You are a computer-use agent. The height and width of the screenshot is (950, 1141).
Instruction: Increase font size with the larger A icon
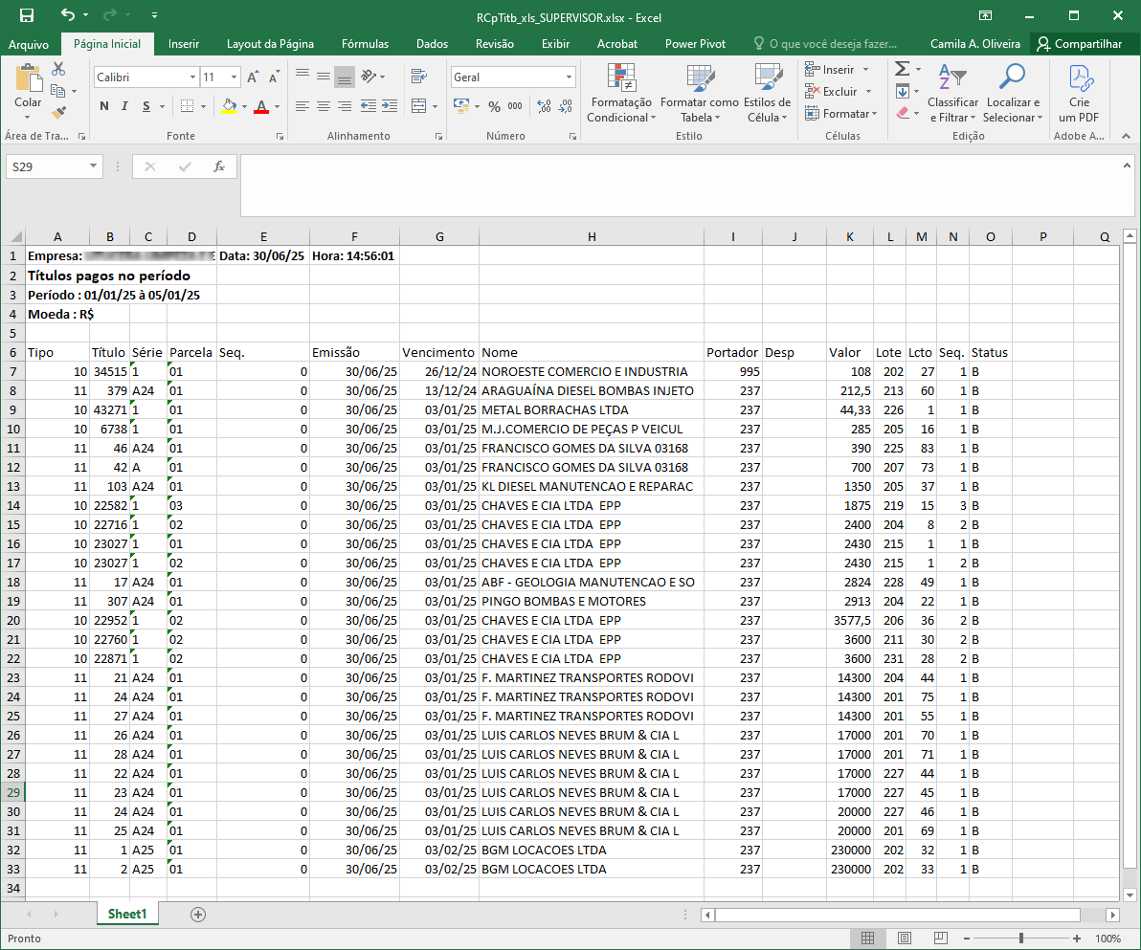(253, 77)
